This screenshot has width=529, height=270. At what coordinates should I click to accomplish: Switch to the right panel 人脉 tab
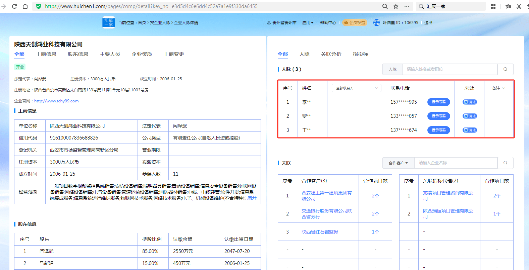pos(304,54)
